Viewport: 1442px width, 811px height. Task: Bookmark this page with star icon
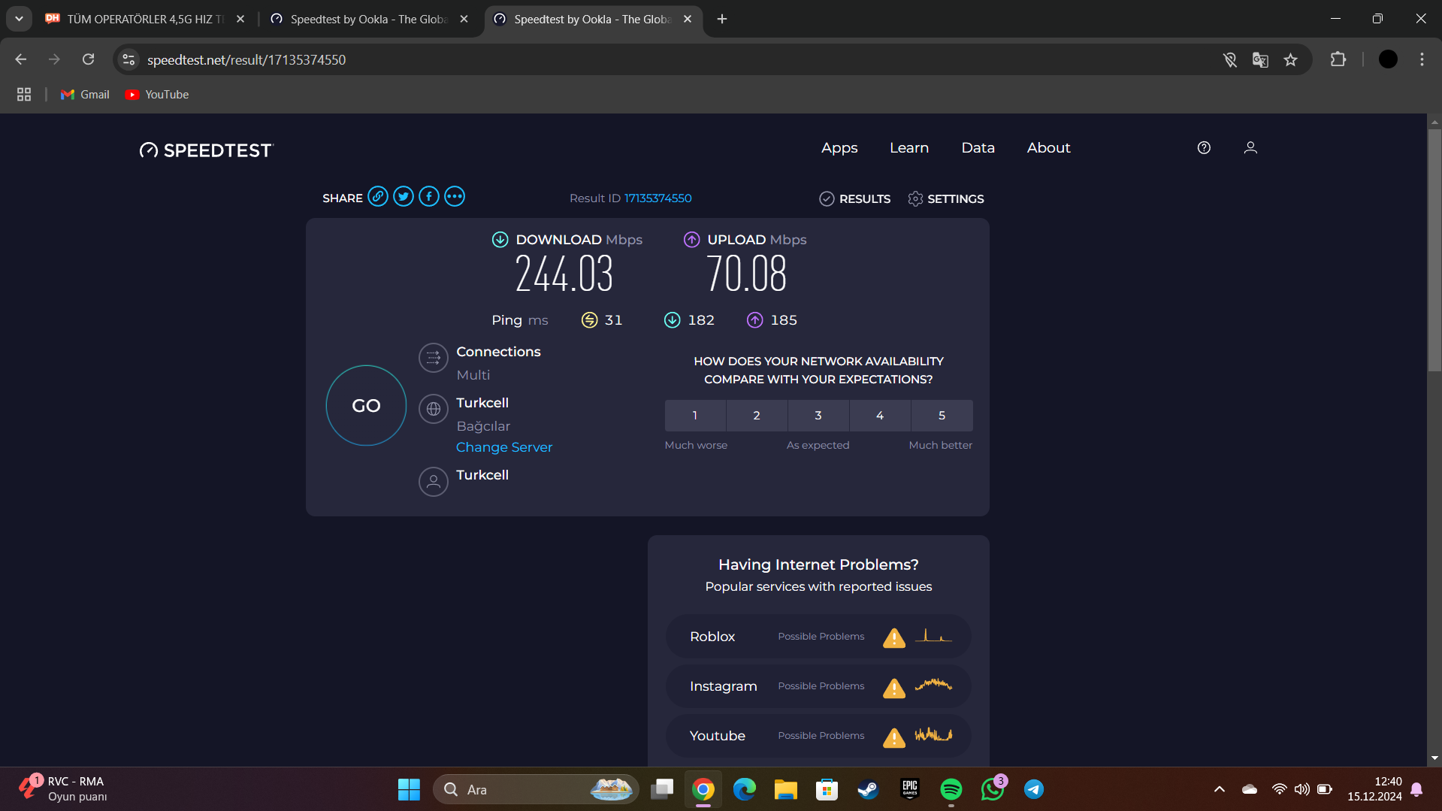pyautogui.click(x=1290, y=60)
